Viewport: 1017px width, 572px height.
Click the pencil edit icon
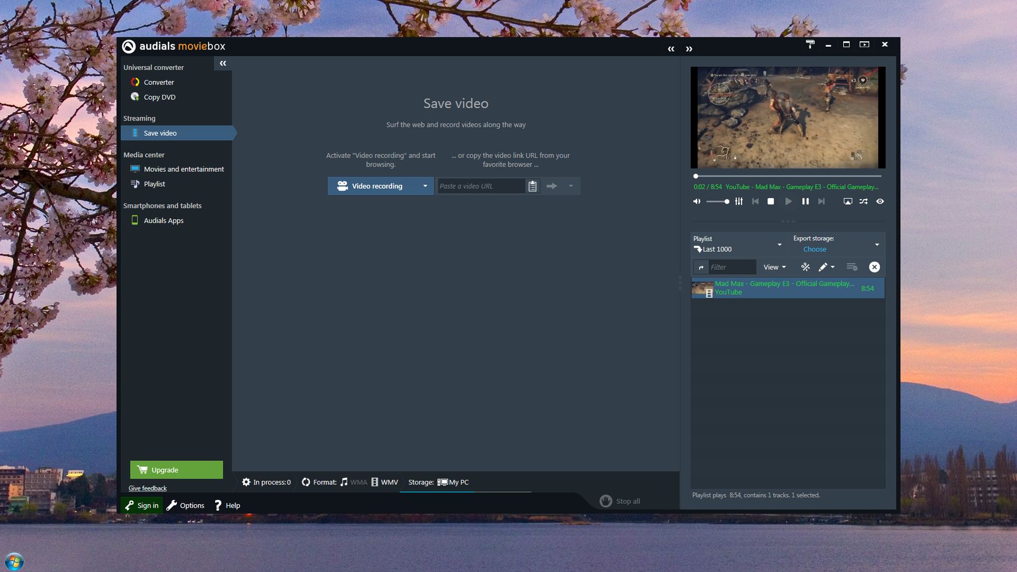822,267
